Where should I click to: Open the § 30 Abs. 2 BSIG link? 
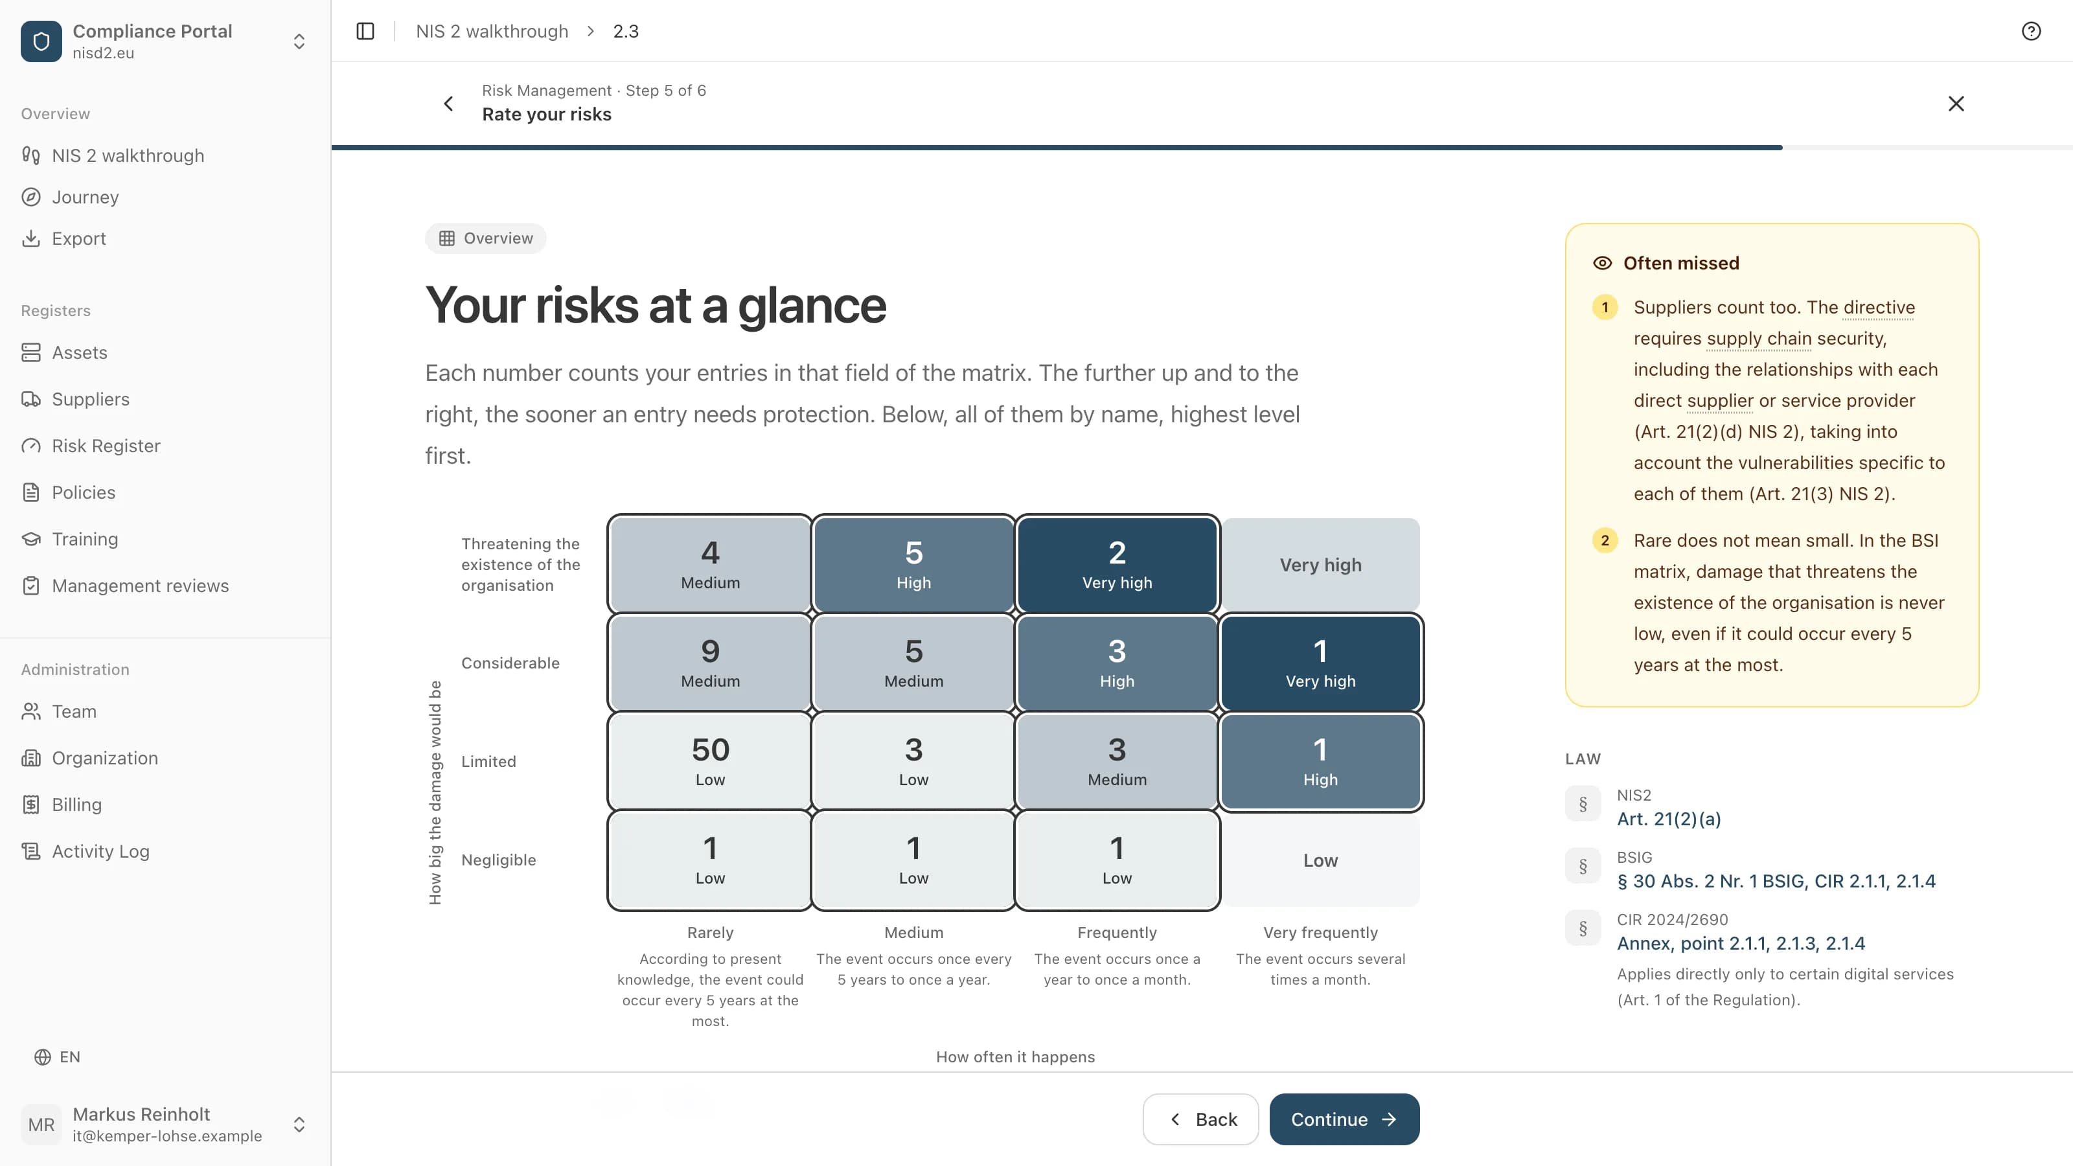coord(1776,881)
